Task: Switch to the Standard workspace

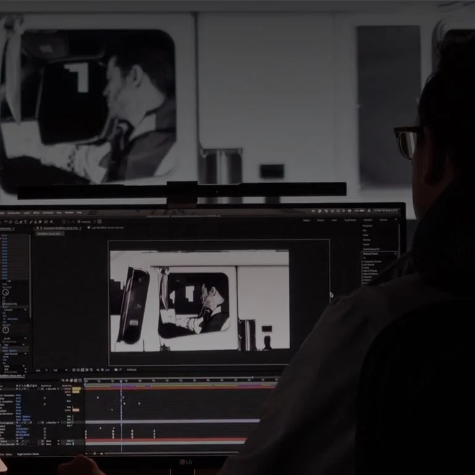Action: (368, 220)
